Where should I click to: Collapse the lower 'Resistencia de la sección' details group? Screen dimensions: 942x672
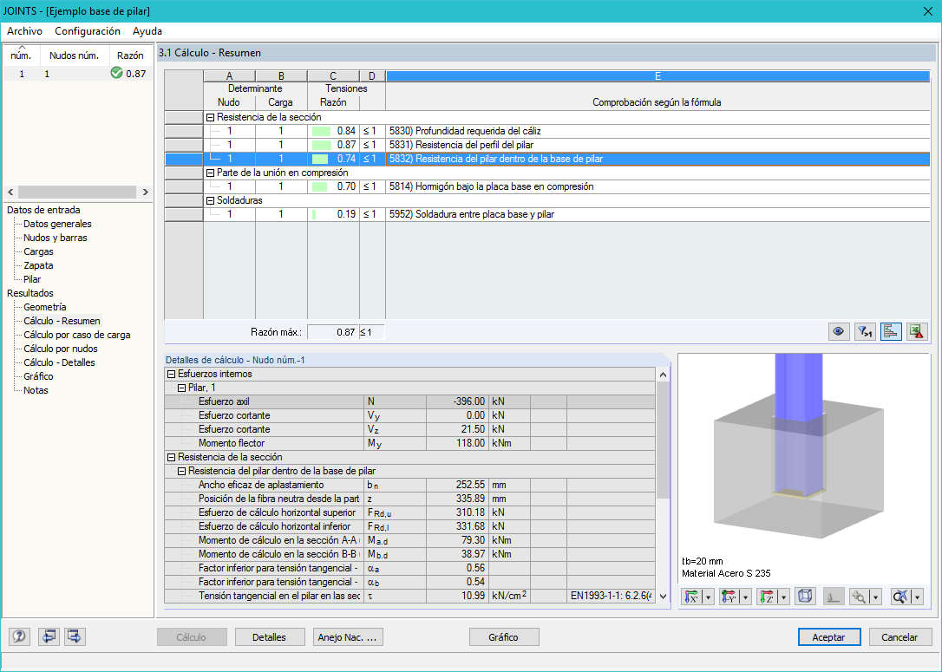171,457
